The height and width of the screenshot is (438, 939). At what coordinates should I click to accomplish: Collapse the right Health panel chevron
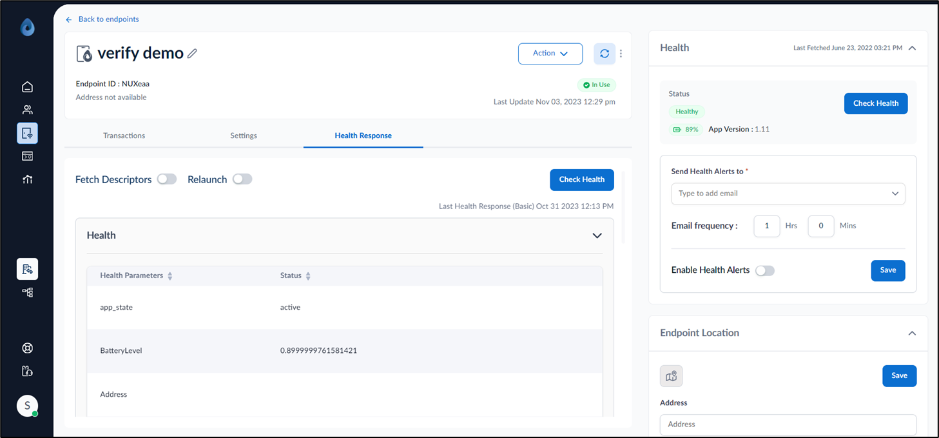(x=912, y=48)
